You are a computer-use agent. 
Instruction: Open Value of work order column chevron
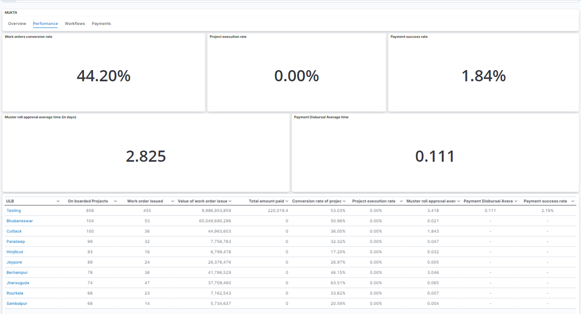(x=230, y=201)
